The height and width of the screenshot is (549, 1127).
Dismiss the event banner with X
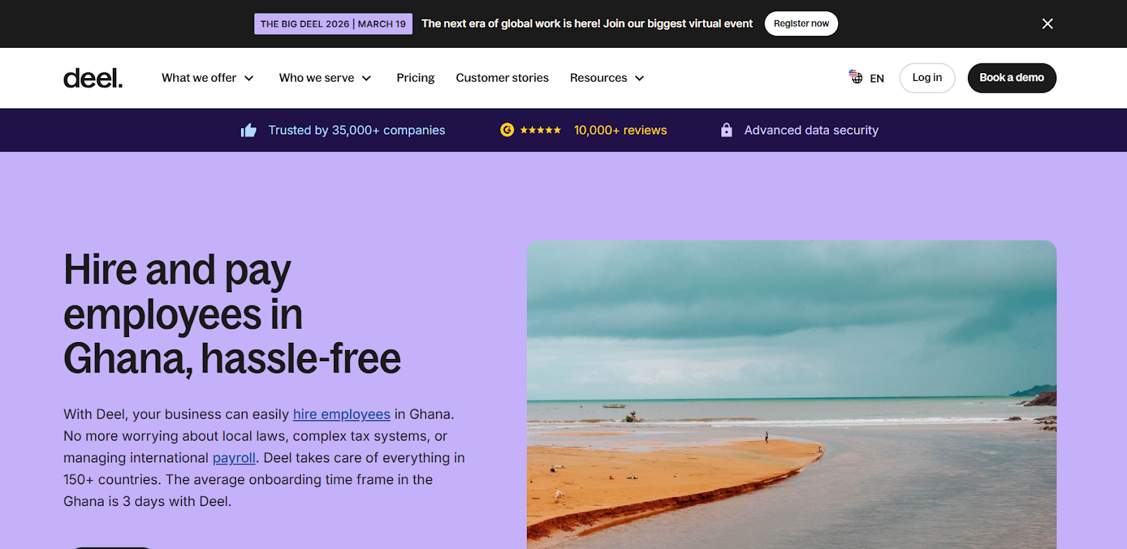(1047, 24)
